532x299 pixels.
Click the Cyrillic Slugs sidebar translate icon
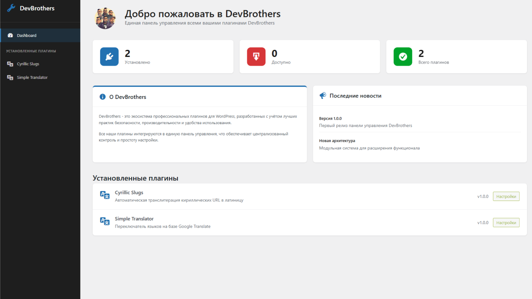[10, 64]
